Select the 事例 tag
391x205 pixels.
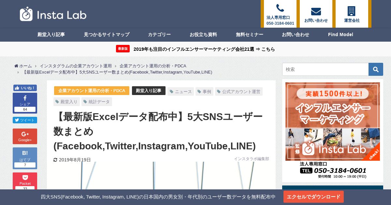click(204, 92)
